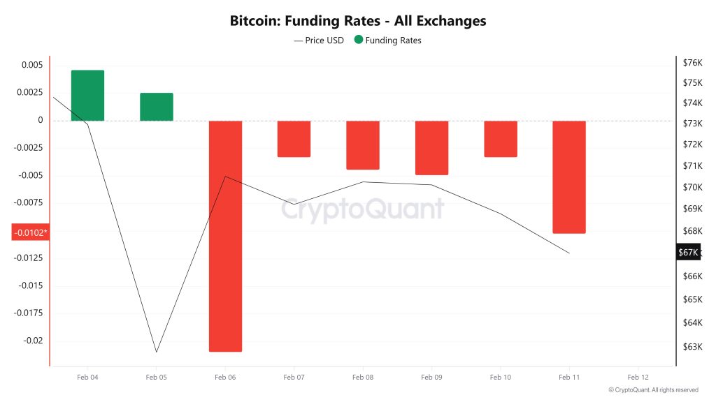Click the red Feb 07 funding bar

(x=294, y=138)
